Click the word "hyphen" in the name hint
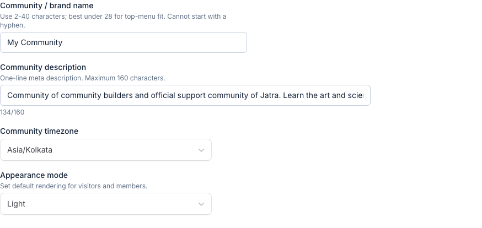Viewport: 482px width, 228px height. click(13, 25)
